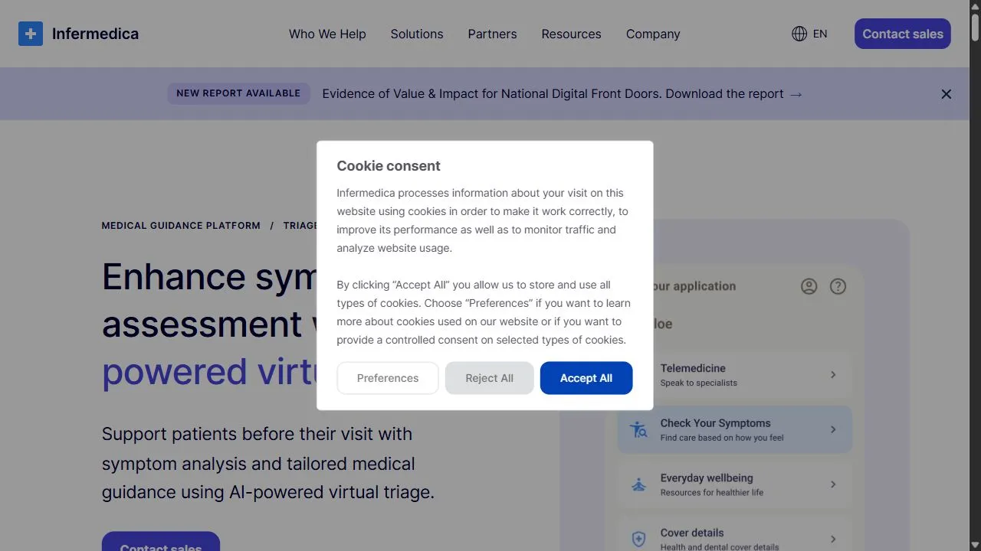Click the arrow after Download the report
Image resolution: width=981 pixels, height=551 pixels.
point(796,94)
